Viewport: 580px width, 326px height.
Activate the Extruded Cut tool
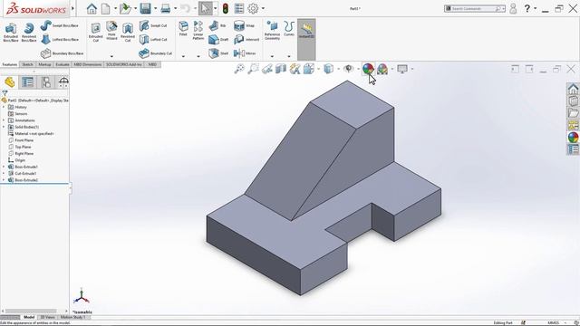coord(95,33)
